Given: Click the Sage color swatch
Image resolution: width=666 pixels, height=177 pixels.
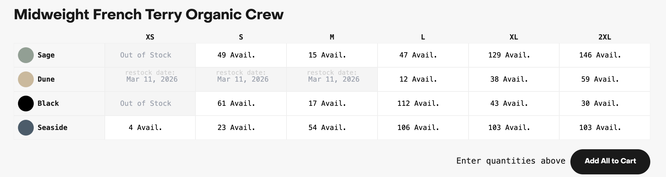Looking at the screenshot, I should pos(26,55).
